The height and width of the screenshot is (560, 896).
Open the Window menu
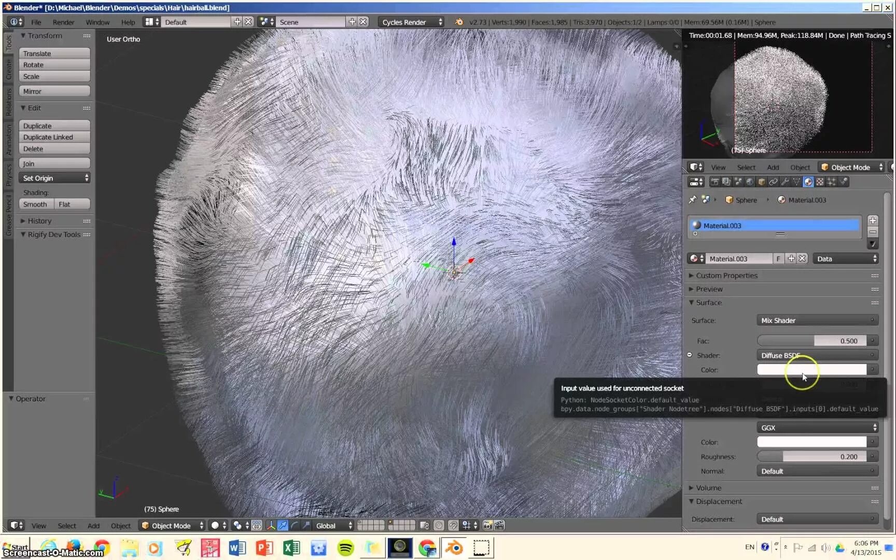point(97,22)
